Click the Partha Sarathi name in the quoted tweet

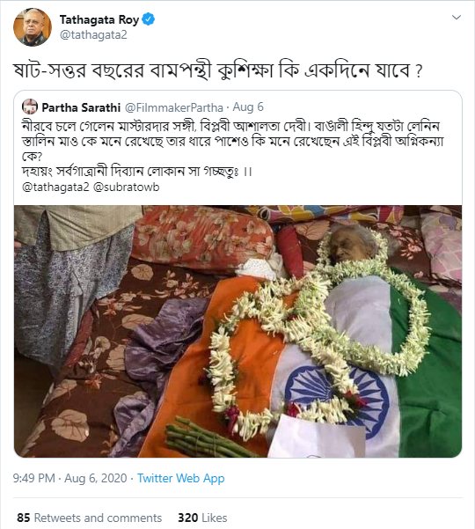[81, 107]
